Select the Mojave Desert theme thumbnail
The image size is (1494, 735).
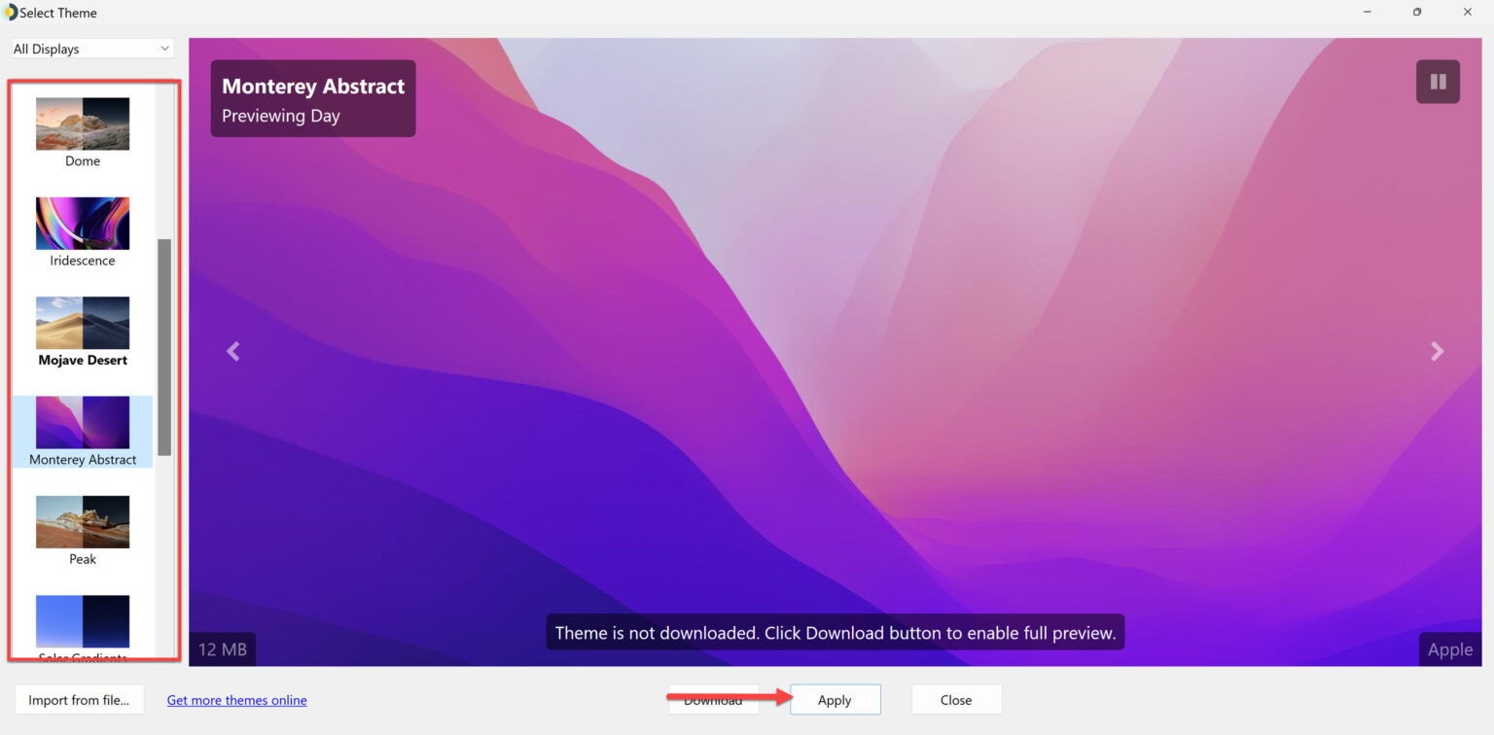pyautogui.click(x=82, y=323)
